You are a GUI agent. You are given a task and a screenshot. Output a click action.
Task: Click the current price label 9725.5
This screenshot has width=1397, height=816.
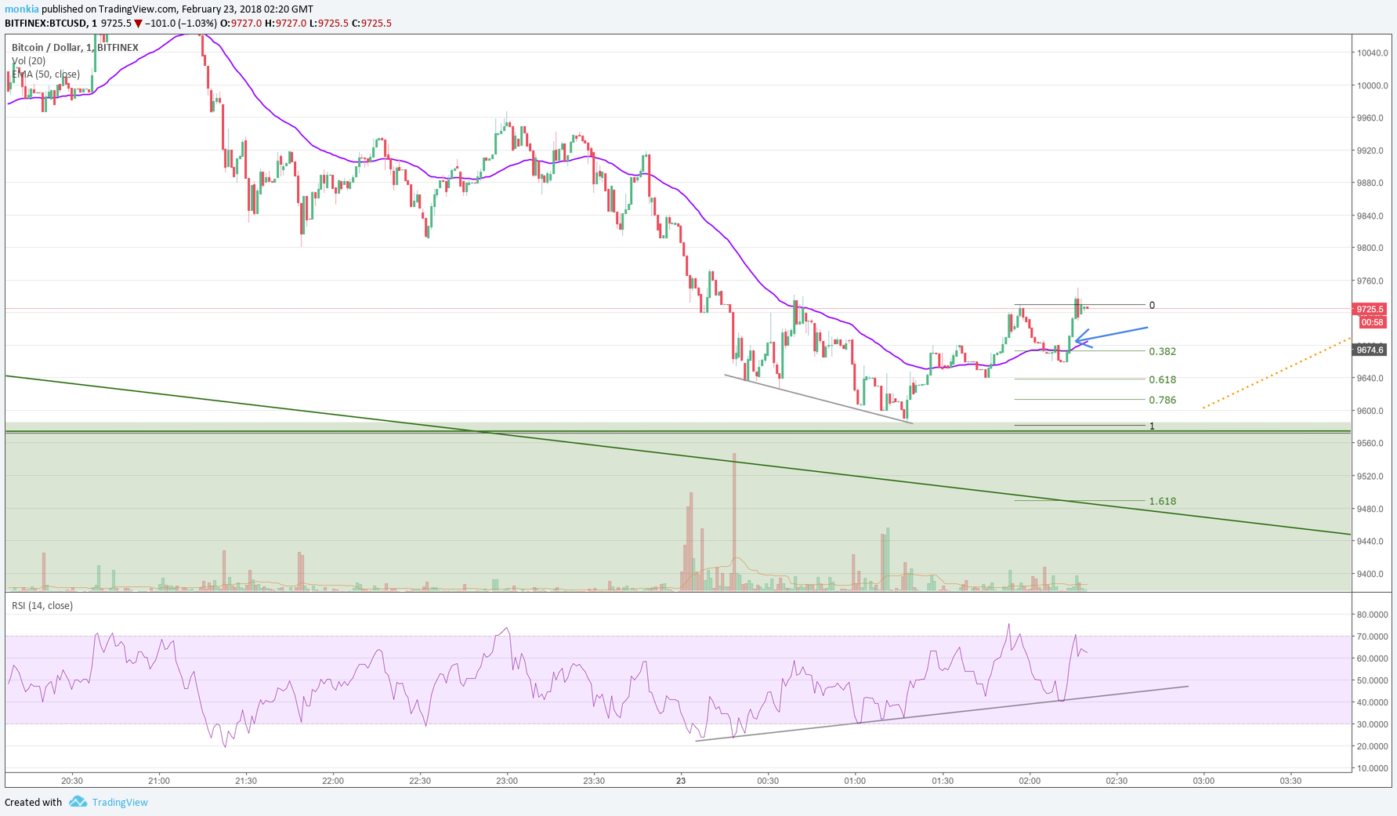click(1370, 309)
